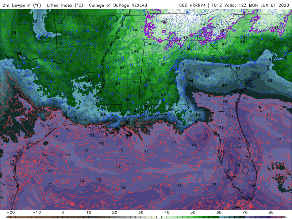The height and width of the screenshot is (219, 292).
Task: Click the right arrow tip of the color scale
Action: [x=285, y=217]
